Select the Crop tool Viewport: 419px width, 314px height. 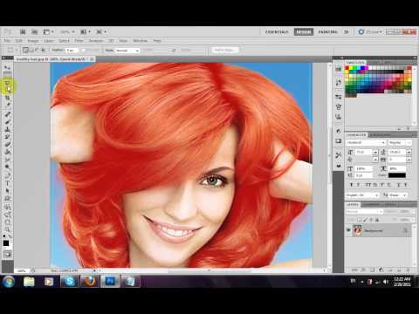tap(7, 98)
